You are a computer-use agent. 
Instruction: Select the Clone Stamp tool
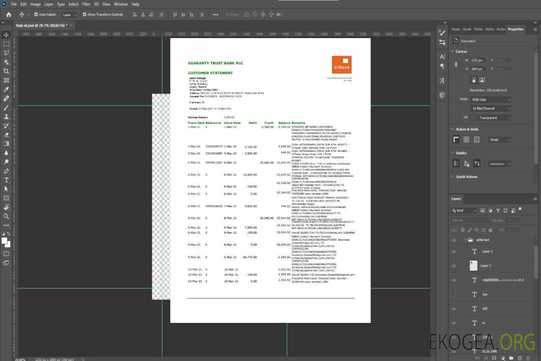(x=6, y=116)
